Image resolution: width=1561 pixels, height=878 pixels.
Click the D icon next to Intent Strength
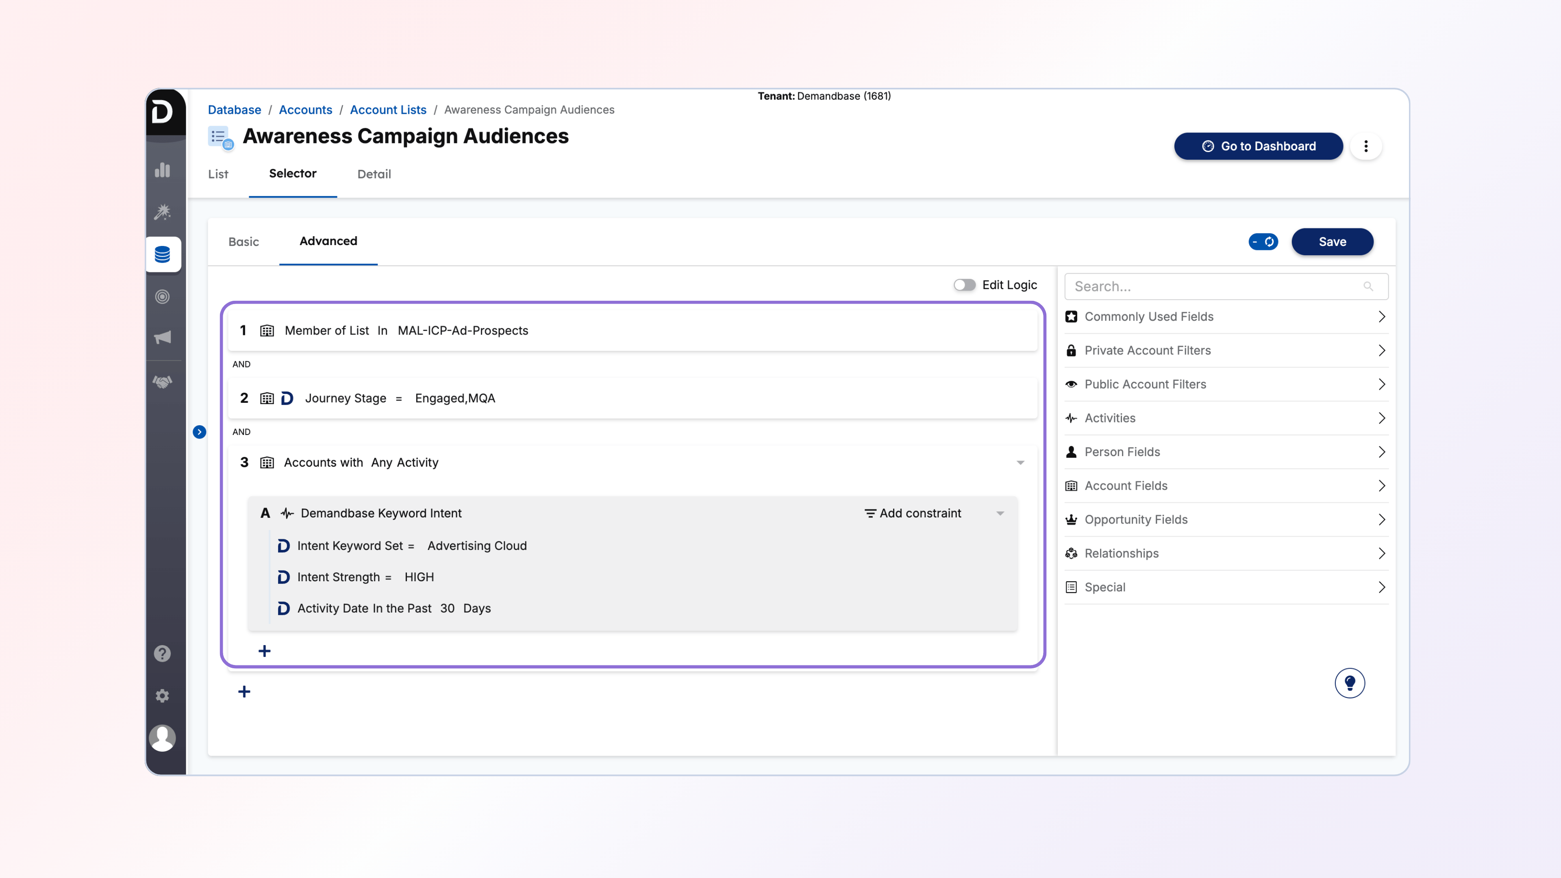(284, 578)
